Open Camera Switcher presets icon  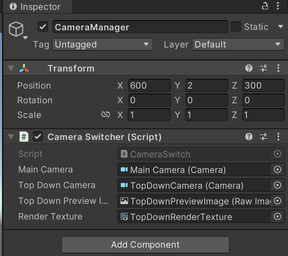264,137
